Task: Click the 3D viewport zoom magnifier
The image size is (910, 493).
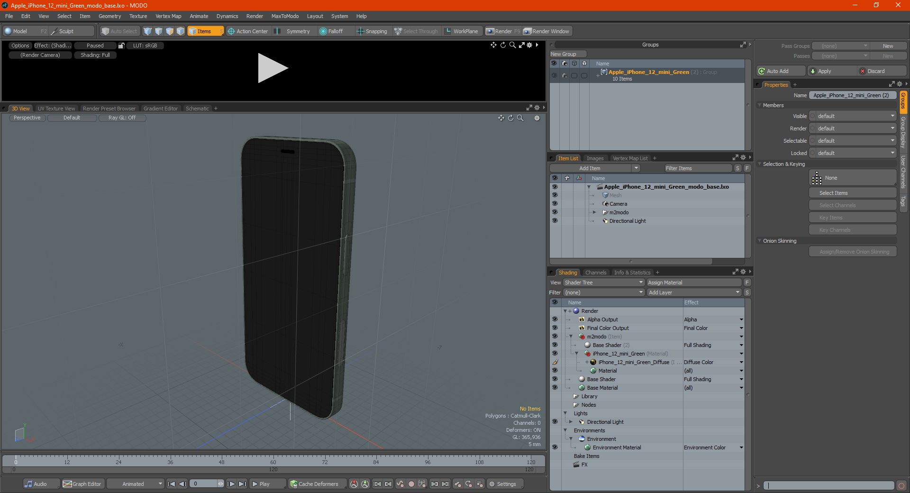Action: [520, 118]
